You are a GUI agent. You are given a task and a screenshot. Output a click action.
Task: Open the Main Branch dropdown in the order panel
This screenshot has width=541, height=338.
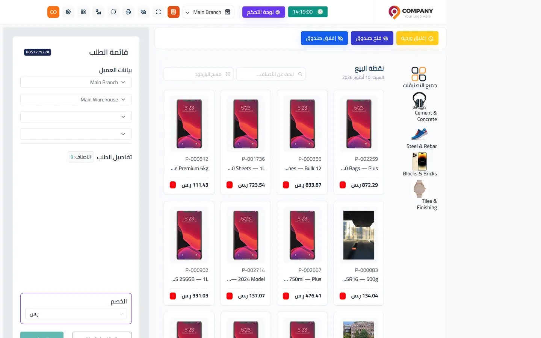click(x=76, y=82)
